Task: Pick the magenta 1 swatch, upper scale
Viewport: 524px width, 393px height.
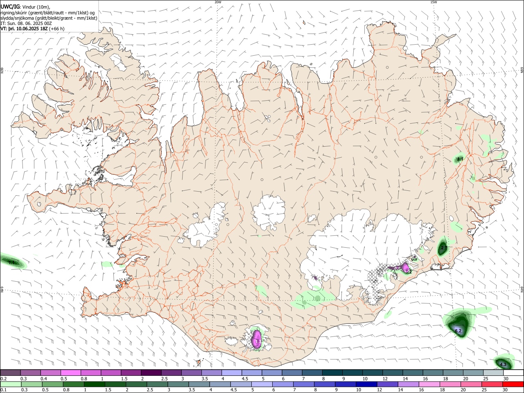Action: pos(111,373)
